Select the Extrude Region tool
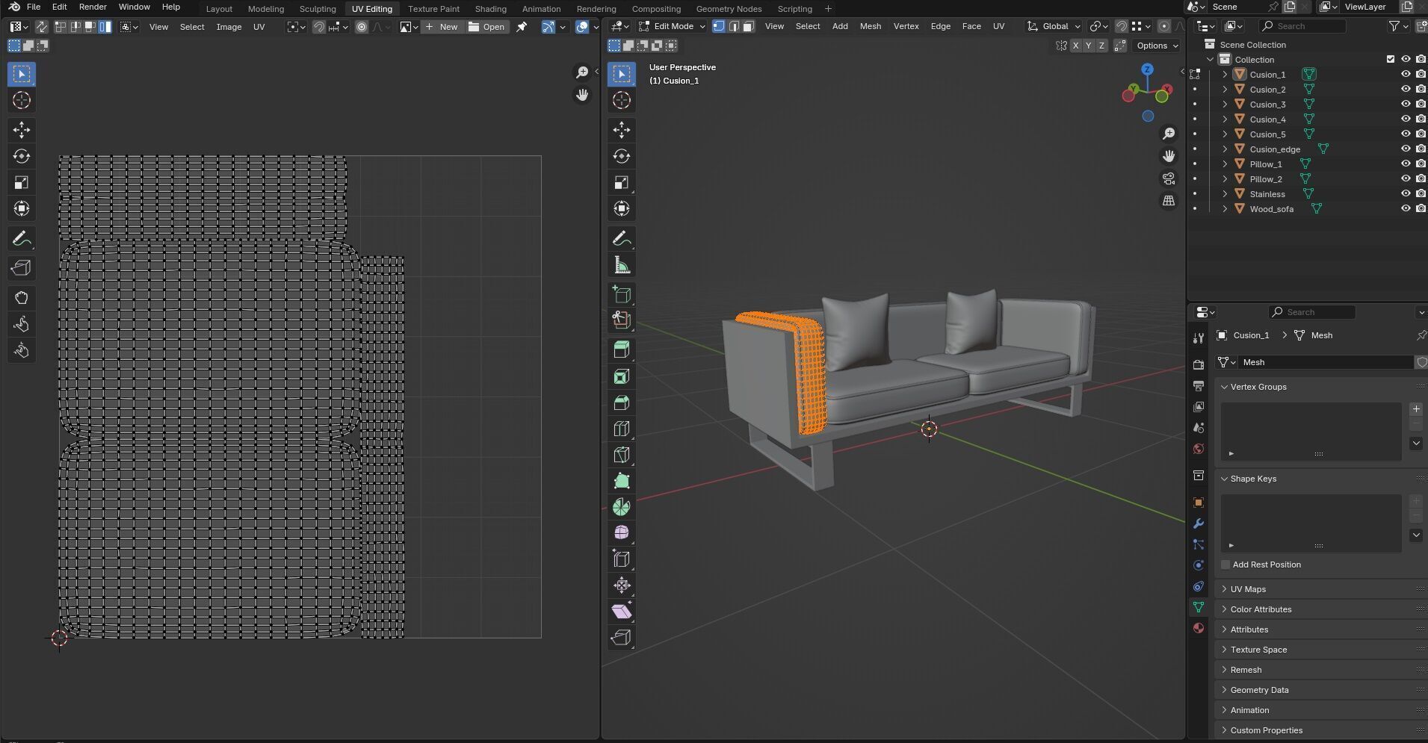The height and width of the screenshot is (743, 1428). [621, 349]
